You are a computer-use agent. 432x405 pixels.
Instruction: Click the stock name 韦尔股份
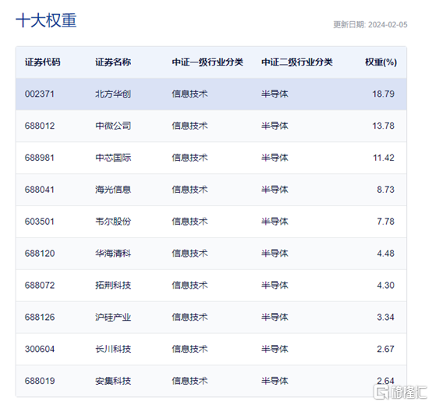pyautogui.click(x=113, y=222)
